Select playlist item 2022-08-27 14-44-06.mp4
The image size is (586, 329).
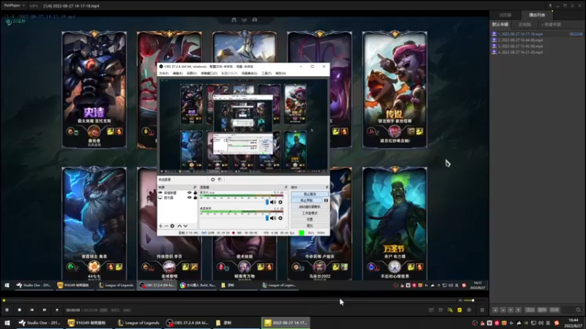[x=537, y=40]
